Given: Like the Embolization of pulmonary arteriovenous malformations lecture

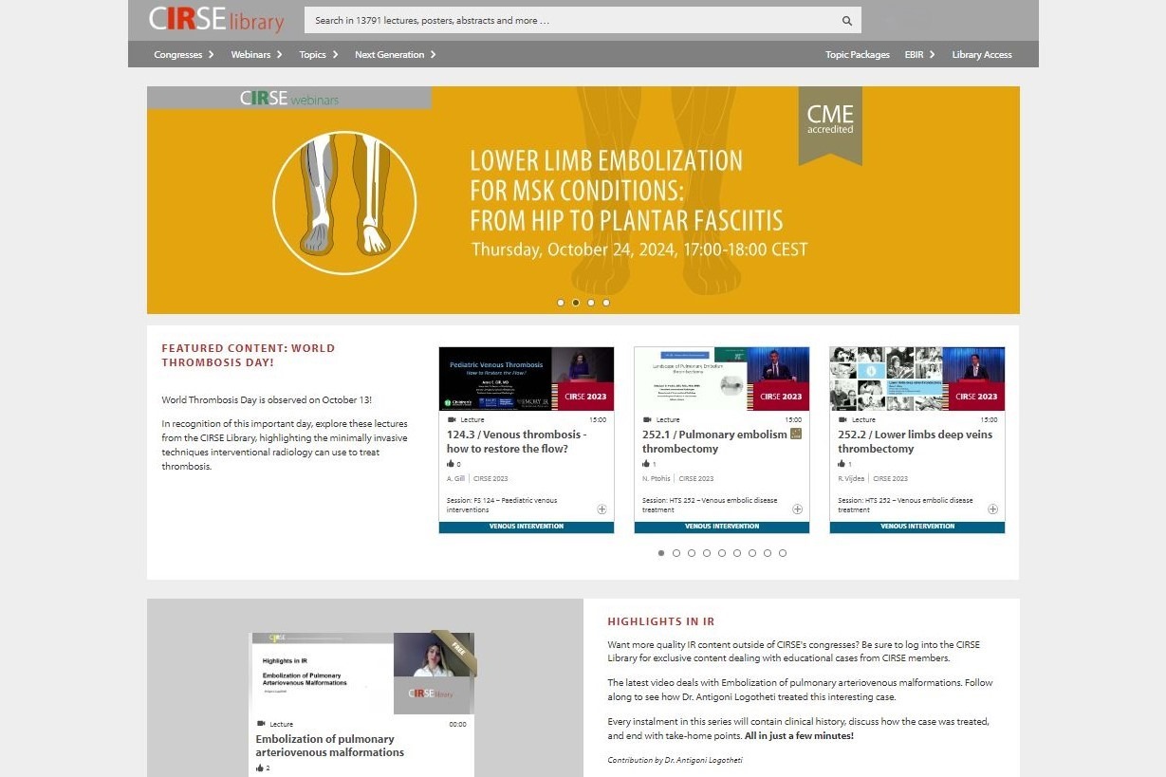Looking at the screenshot, I should coord(260,768).
